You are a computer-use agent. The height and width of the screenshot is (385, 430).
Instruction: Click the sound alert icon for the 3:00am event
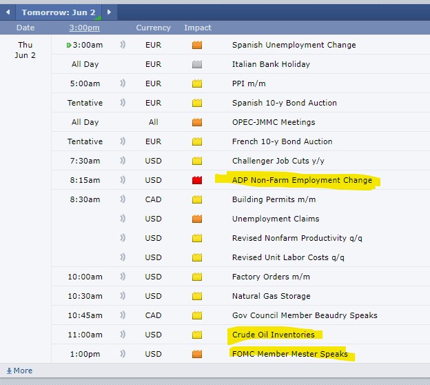pyautogui.click(x=123, y=45)
